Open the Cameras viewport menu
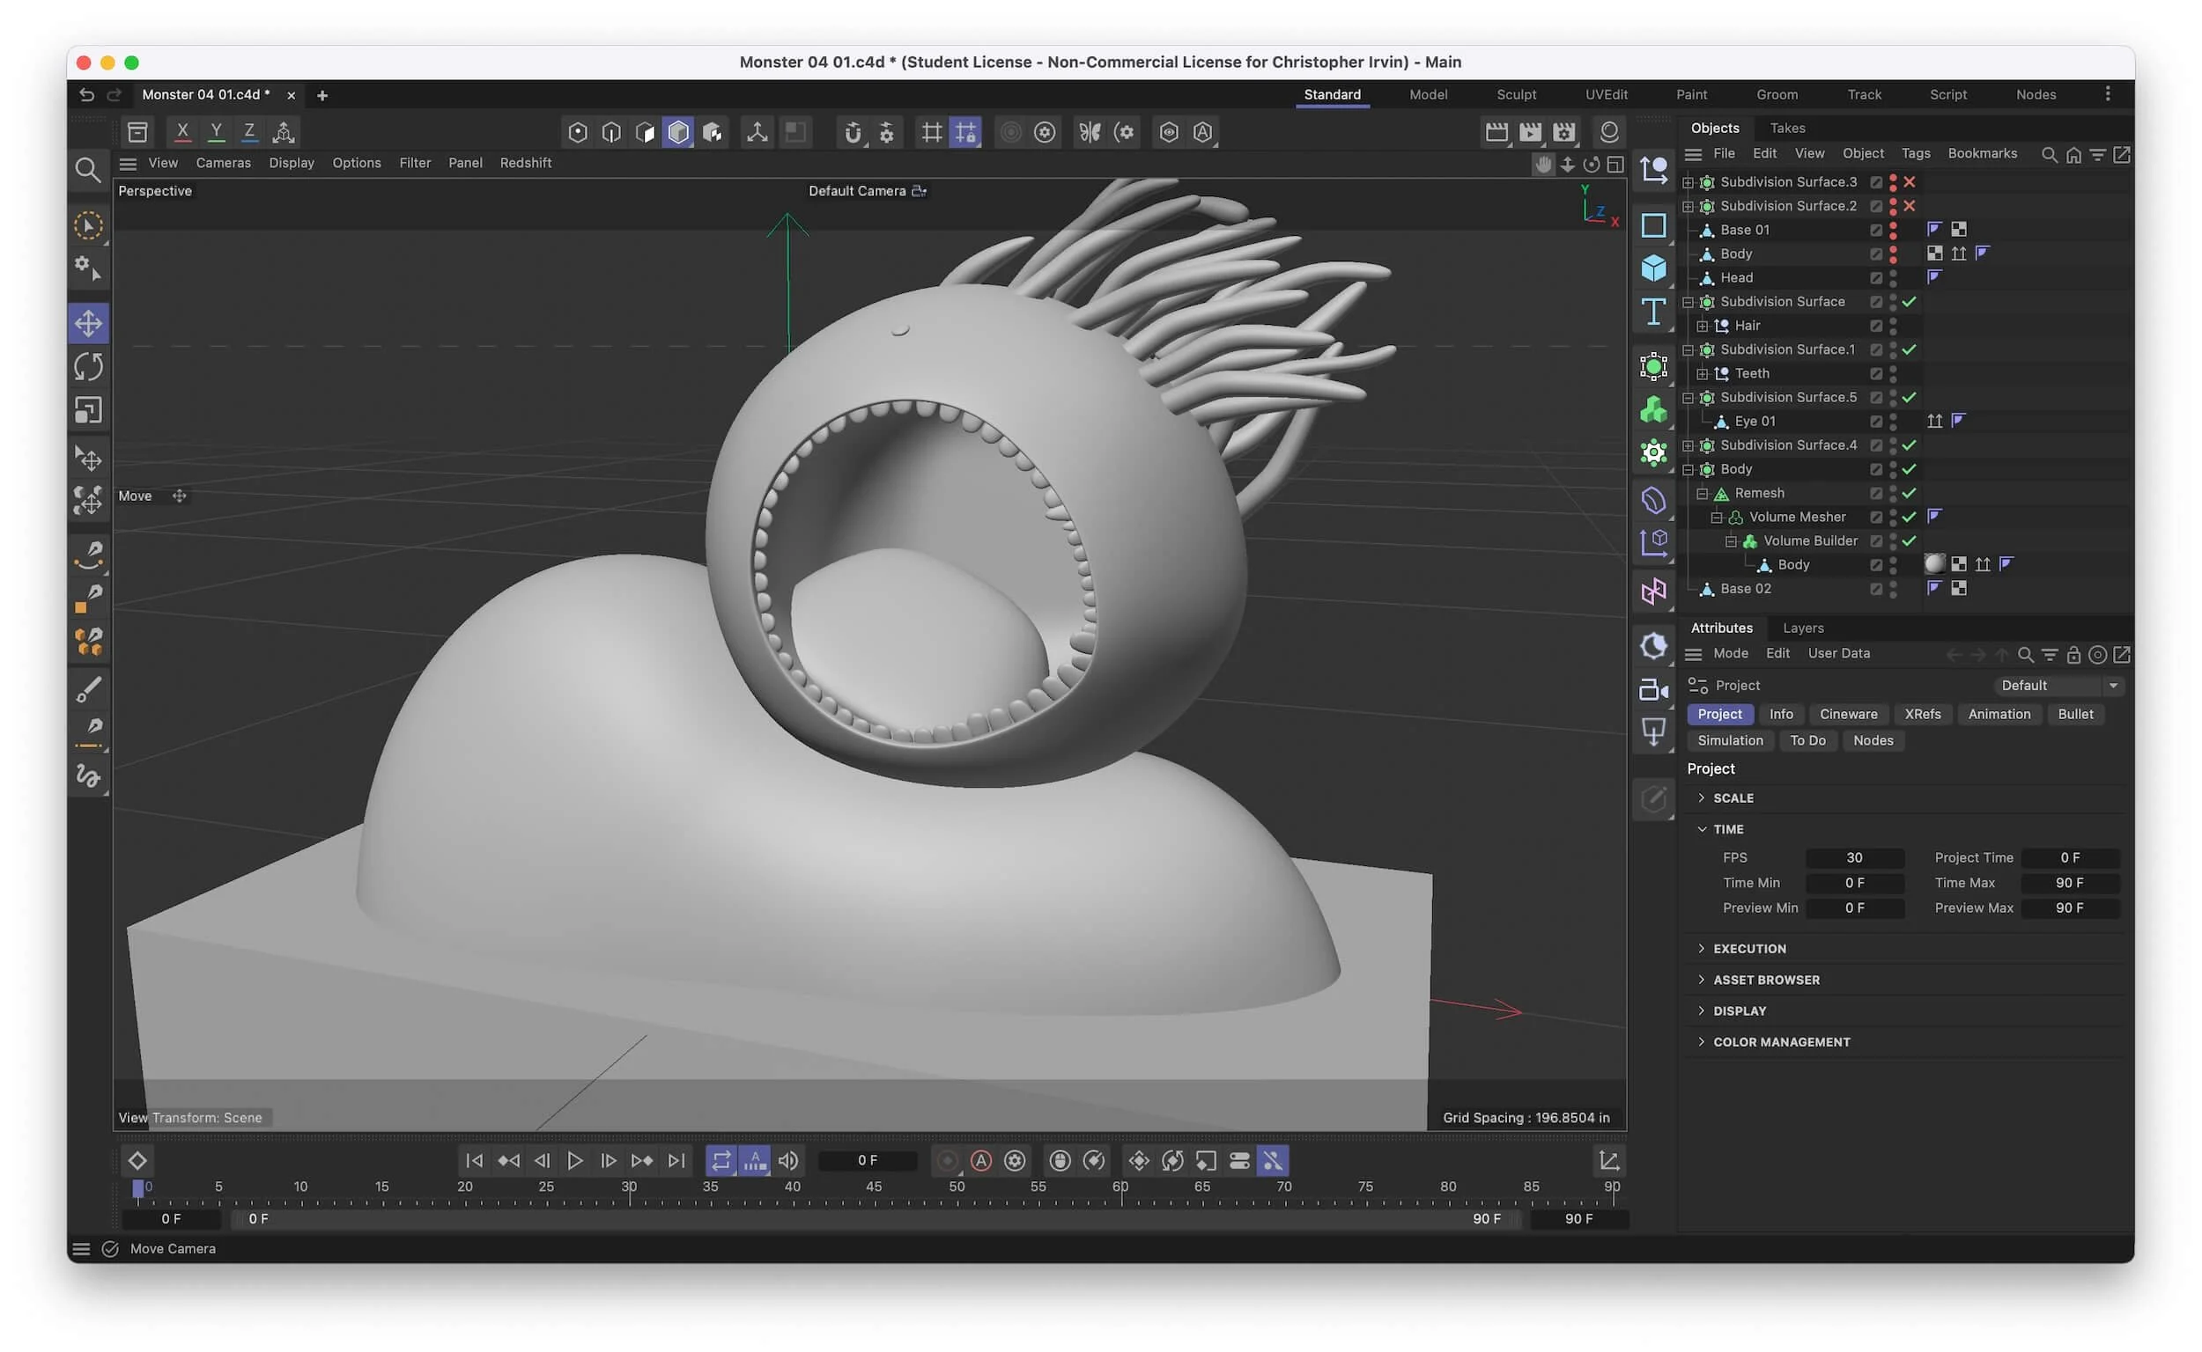Image resolution: width=2202 pixels, height=1352 pixels. coord(223,163)
